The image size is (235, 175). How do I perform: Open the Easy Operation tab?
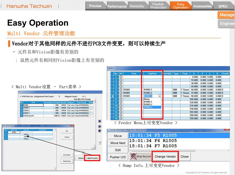181,6
